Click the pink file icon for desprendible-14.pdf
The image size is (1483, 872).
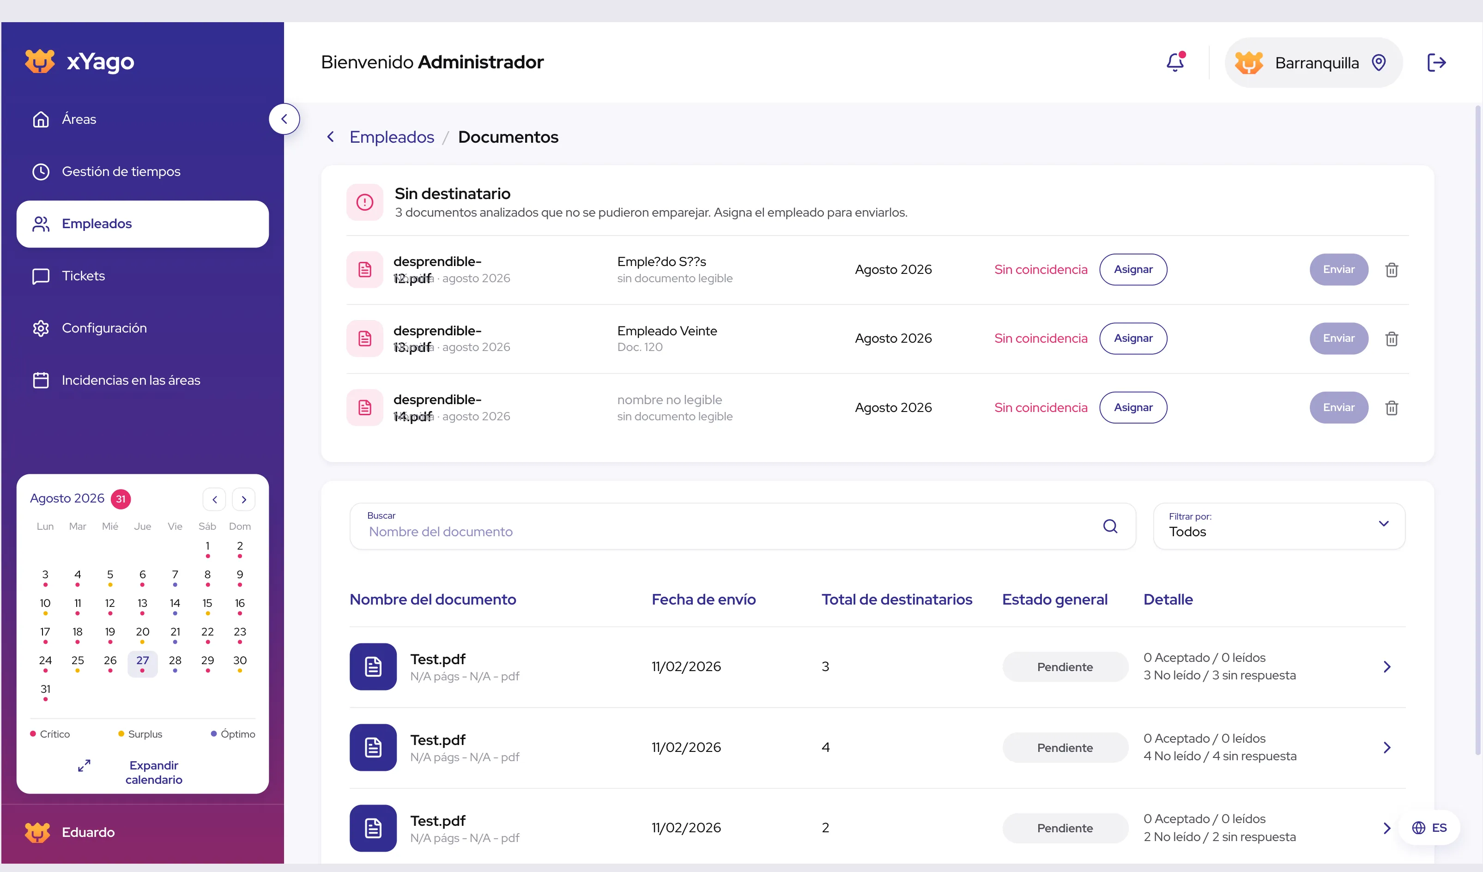tap(365, 407)
